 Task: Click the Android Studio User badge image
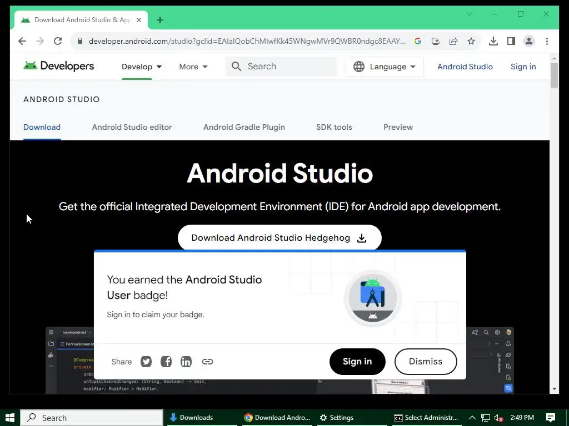pyautogui.click(x=372, y=298)
